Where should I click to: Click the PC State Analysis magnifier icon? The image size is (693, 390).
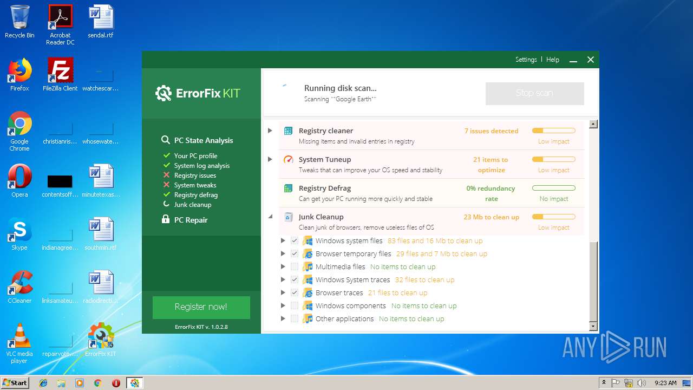pos(166,140)
